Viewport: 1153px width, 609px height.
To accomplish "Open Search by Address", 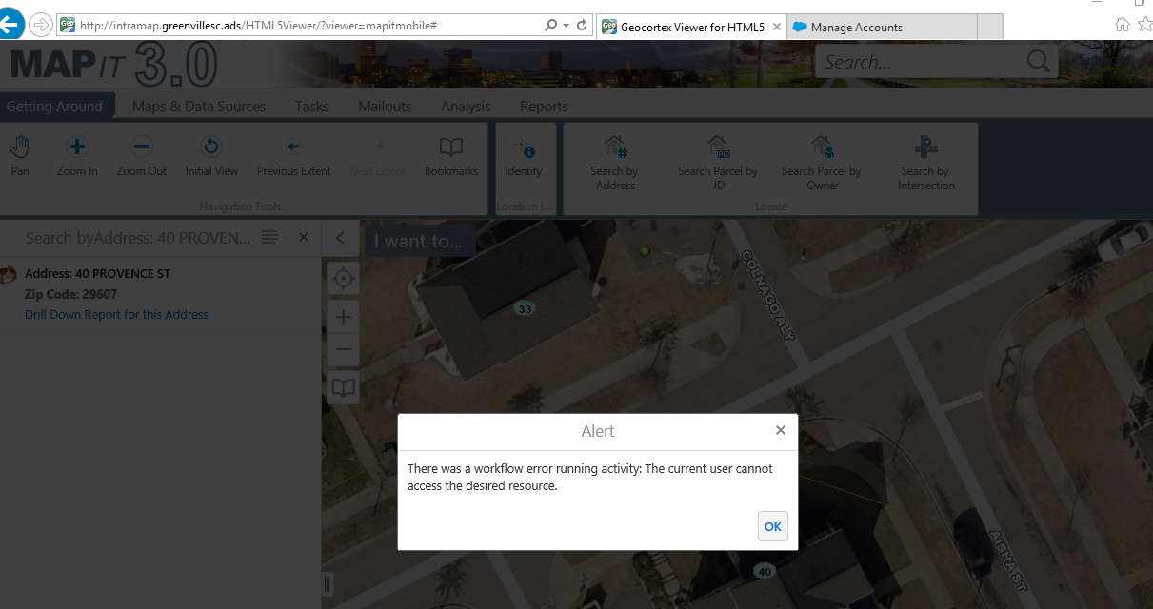I will coord(615,163).
